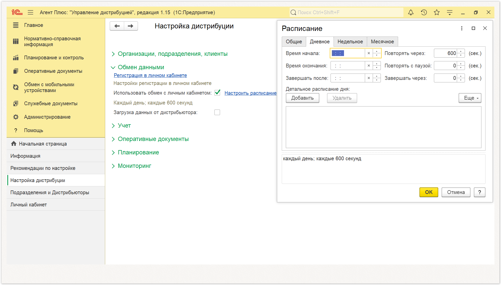The width and height of the screenshot is (501, 285).
Task: Maximize the Расписание dialog
Action: click(473, 28)
